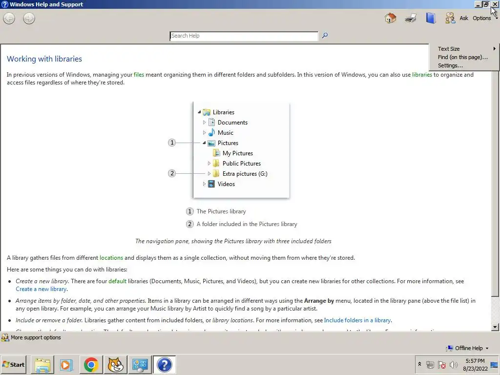
Task: Click the More support options icon
Action: [5, 337]
